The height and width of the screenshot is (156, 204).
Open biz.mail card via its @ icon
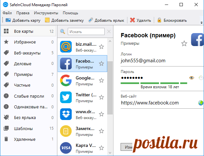pos(66,47)
